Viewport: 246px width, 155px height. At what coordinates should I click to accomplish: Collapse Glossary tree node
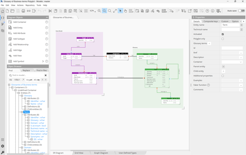[22, 96]
